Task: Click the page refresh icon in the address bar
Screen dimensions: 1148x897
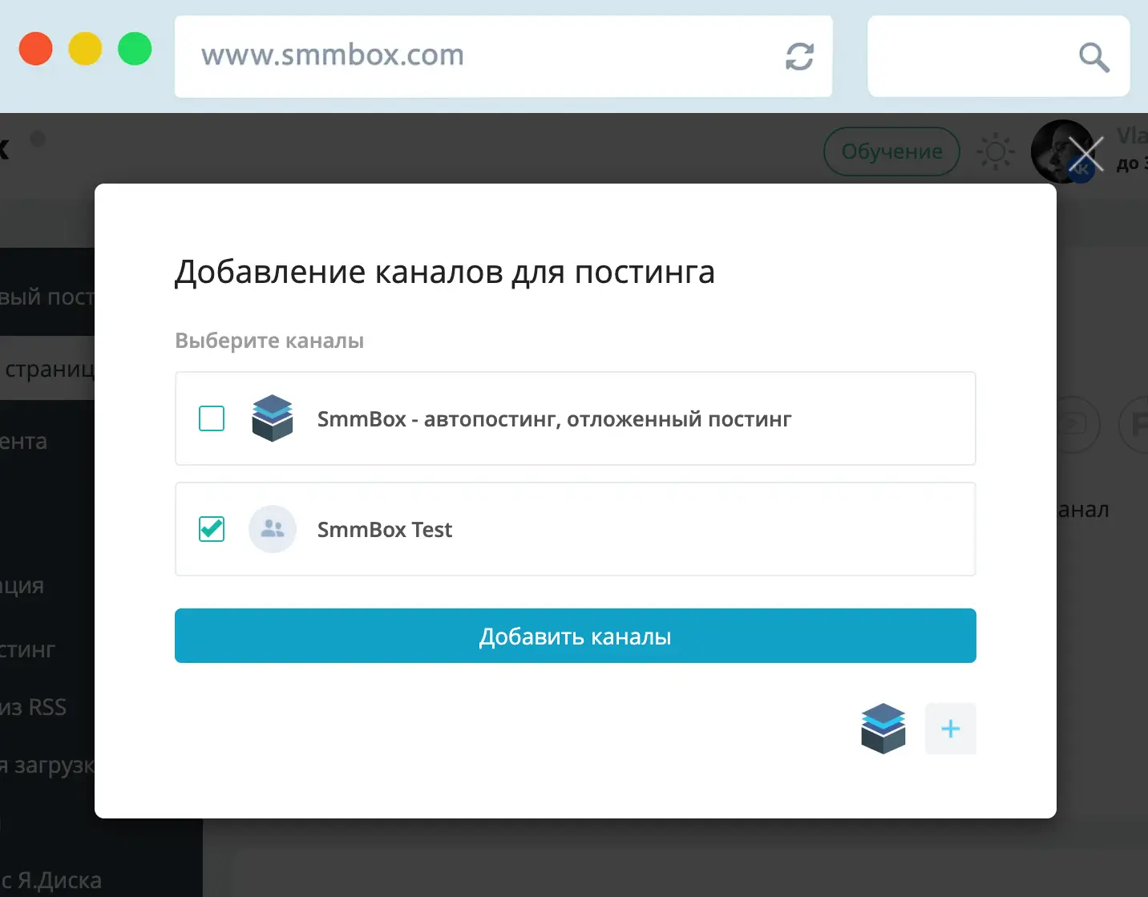Action: coord(799,56)
